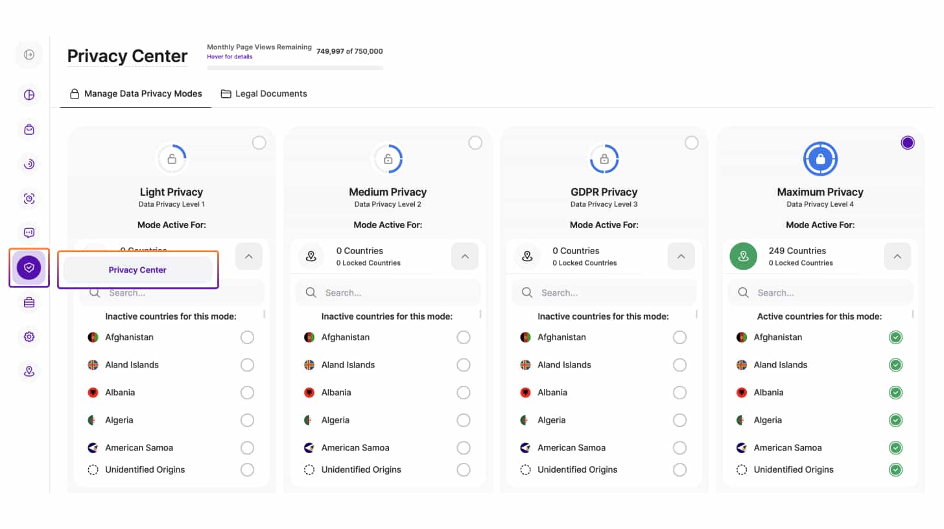
Task: Select the GDPR Privacy mode radio button
Action: pos(691,143)
